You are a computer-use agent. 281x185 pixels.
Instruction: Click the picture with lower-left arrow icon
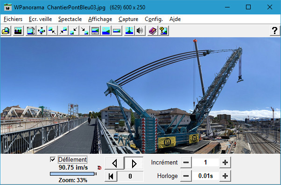(63, 31)
